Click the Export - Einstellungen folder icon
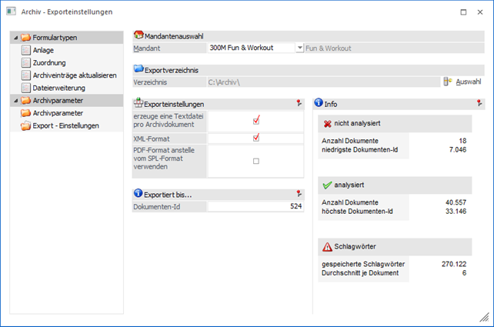This screenshot has width=494, height=327. [x=27, y=125]
